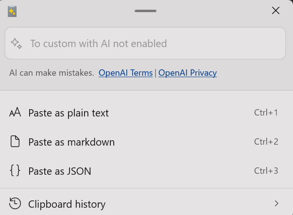Click the "AI can make mistakes" notice text
Screen dimensions: 293x215
[x=52, y=73]
